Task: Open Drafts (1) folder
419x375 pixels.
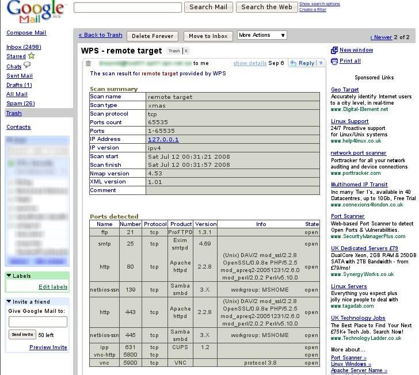Action: point(19,85)
